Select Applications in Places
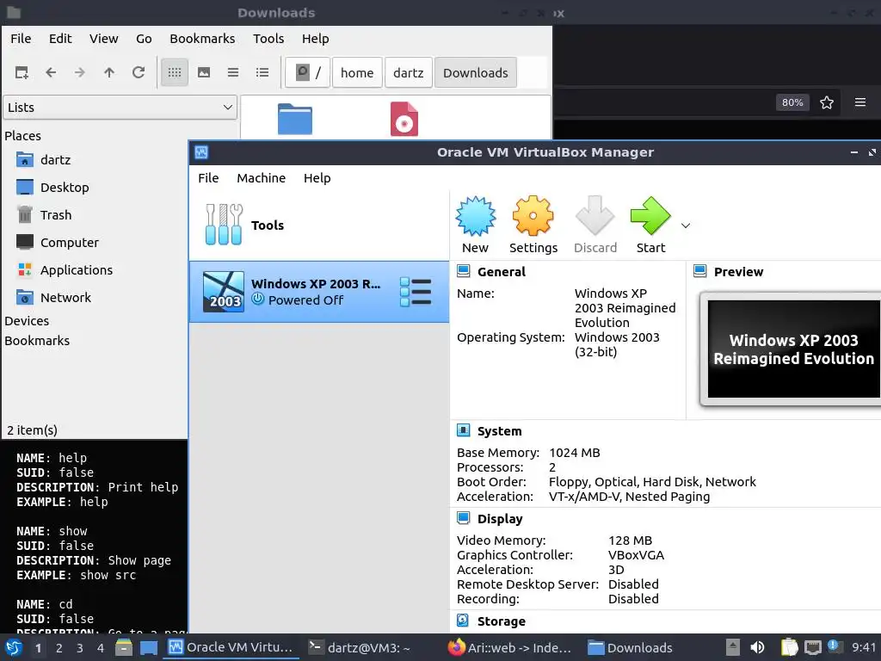Image resolution: width=881 pixels, height=661 pixels. (x=77, y=270)
